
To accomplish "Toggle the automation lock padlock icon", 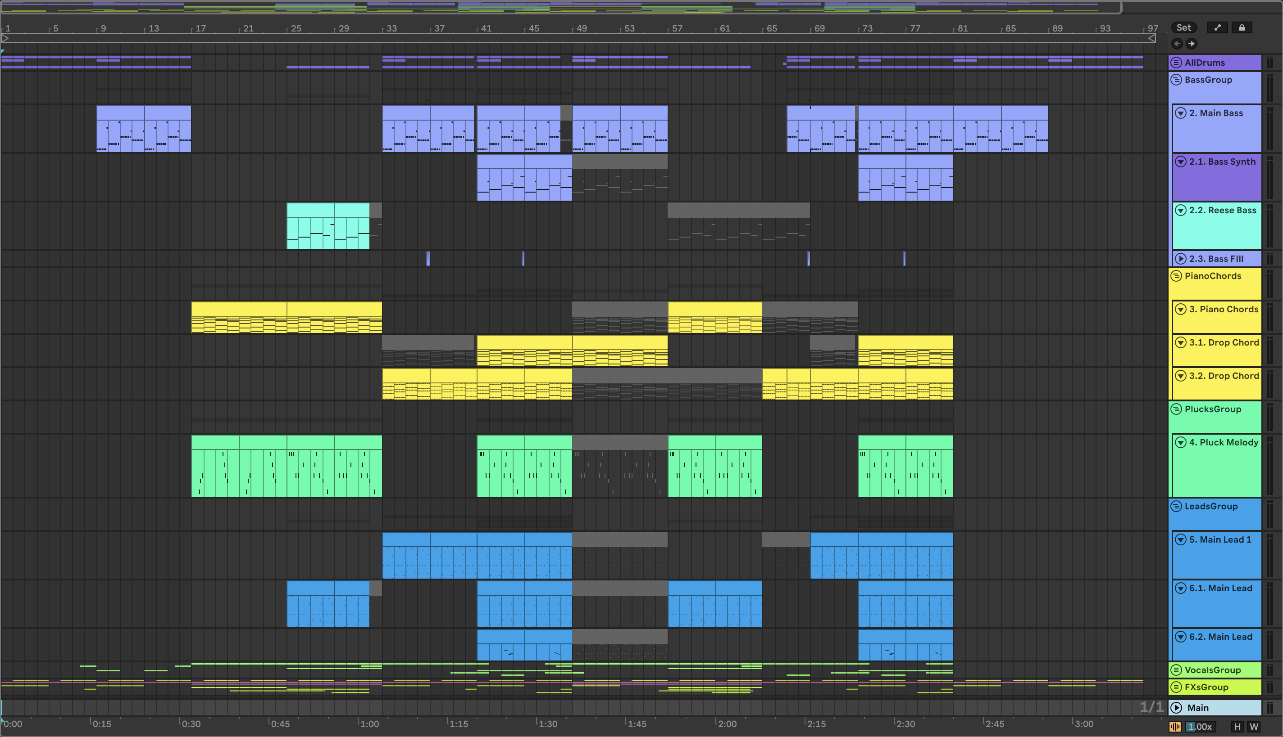I will (1242, 28).
